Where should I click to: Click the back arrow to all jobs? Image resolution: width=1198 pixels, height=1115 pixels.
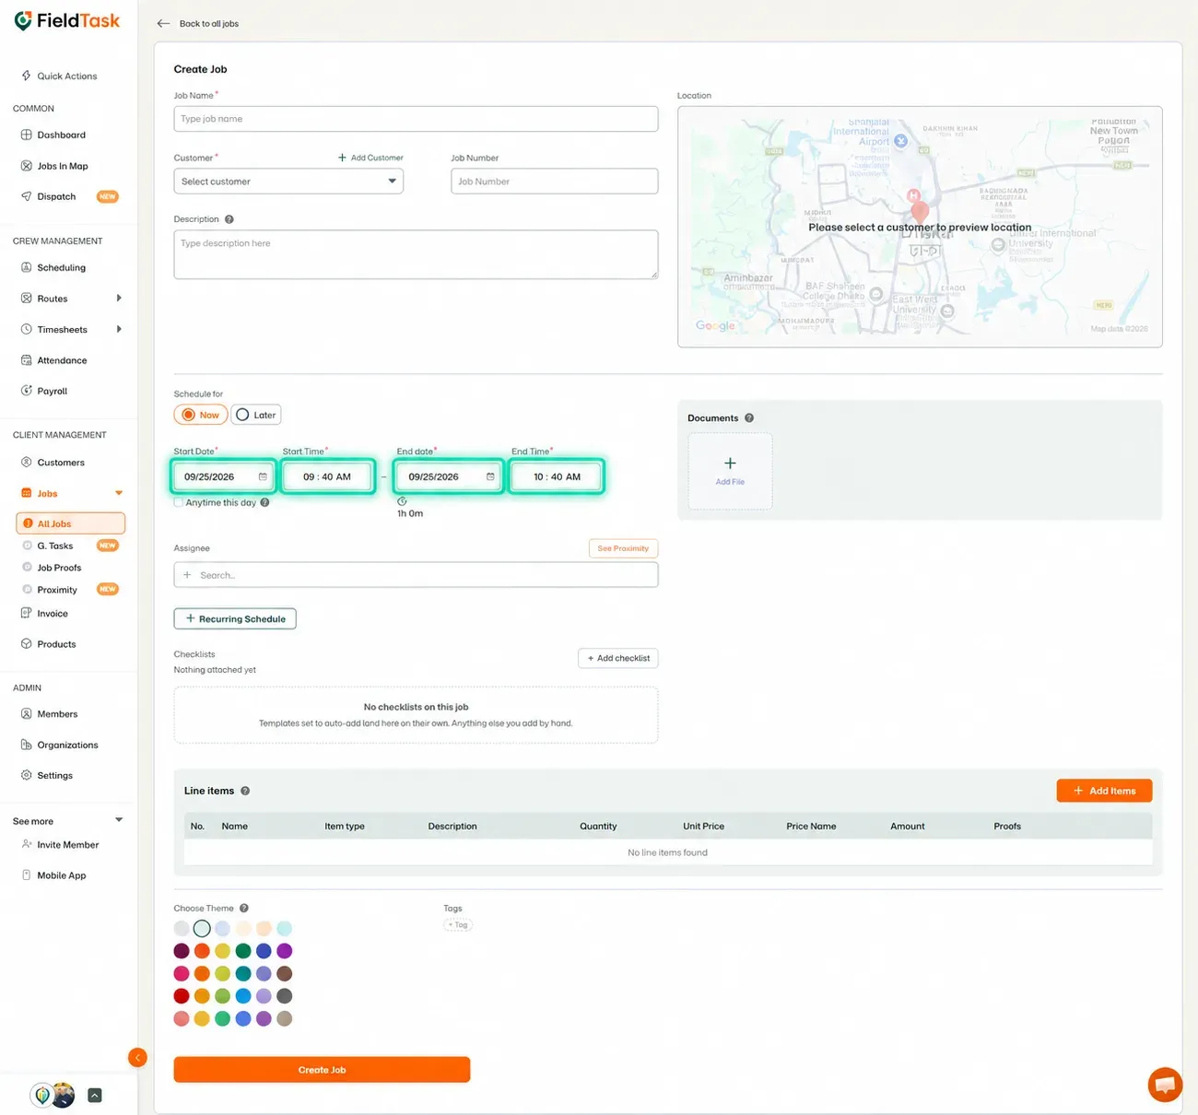pyautogui.click(x=163, y=24)
